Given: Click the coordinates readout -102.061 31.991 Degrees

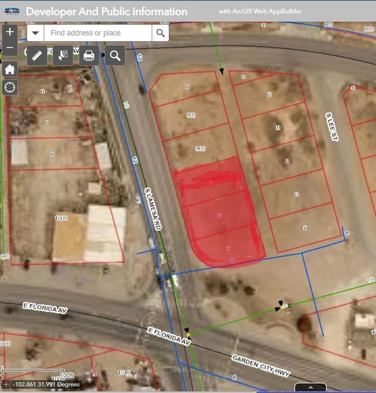Looking at the screenshot, I should (x=46, y=384).
